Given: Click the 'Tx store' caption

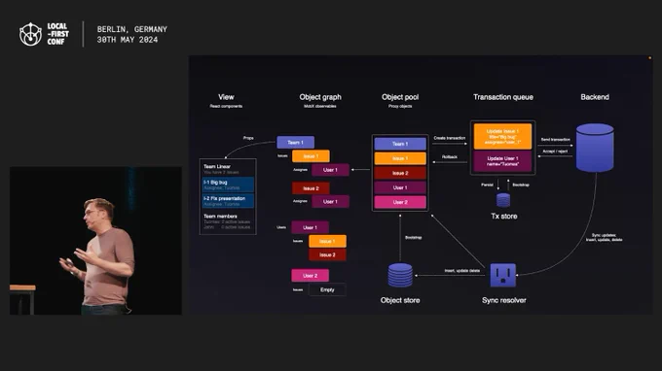Looking at the screenshot, I should tap(503, 217).
